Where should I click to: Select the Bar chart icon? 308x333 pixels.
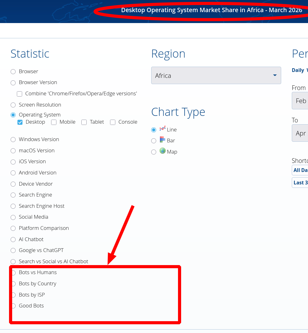pyautogui.click(x=162, y=140)
